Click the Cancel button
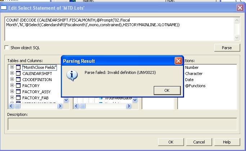The height and width of the screenshot is (151, 246). [199, 142]
